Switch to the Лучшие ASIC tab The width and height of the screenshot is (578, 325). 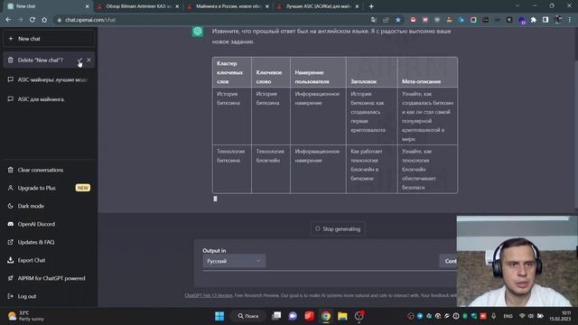pos(319,6)
